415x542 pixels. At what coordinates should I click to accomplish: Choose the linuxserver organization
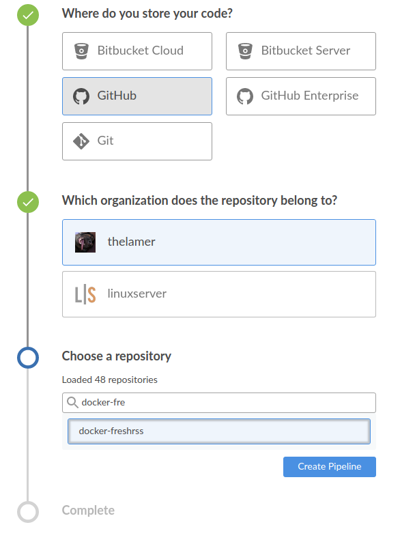219,294
